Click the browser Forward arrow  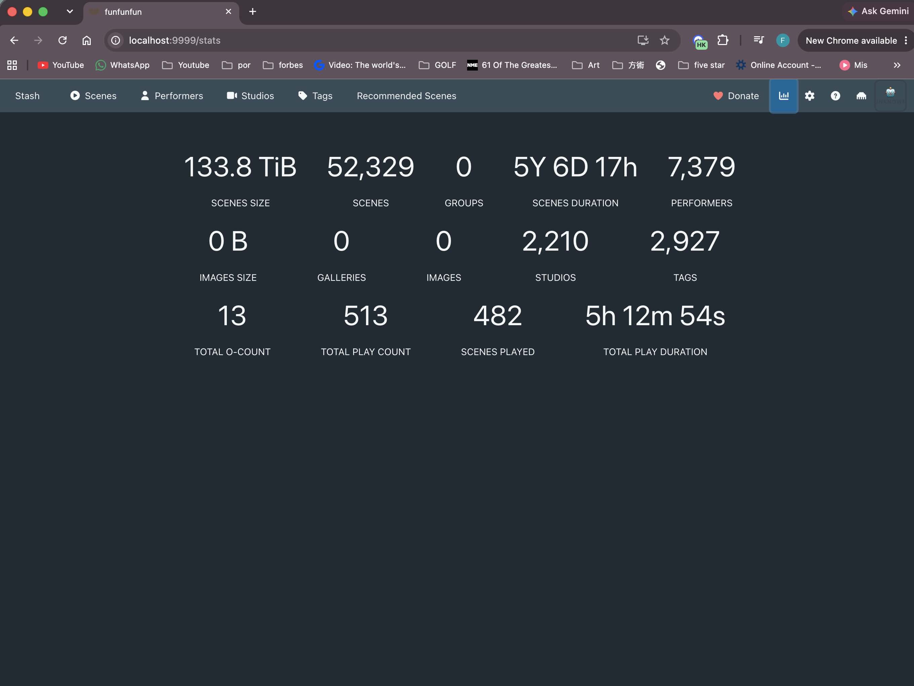tap(38, 40)
